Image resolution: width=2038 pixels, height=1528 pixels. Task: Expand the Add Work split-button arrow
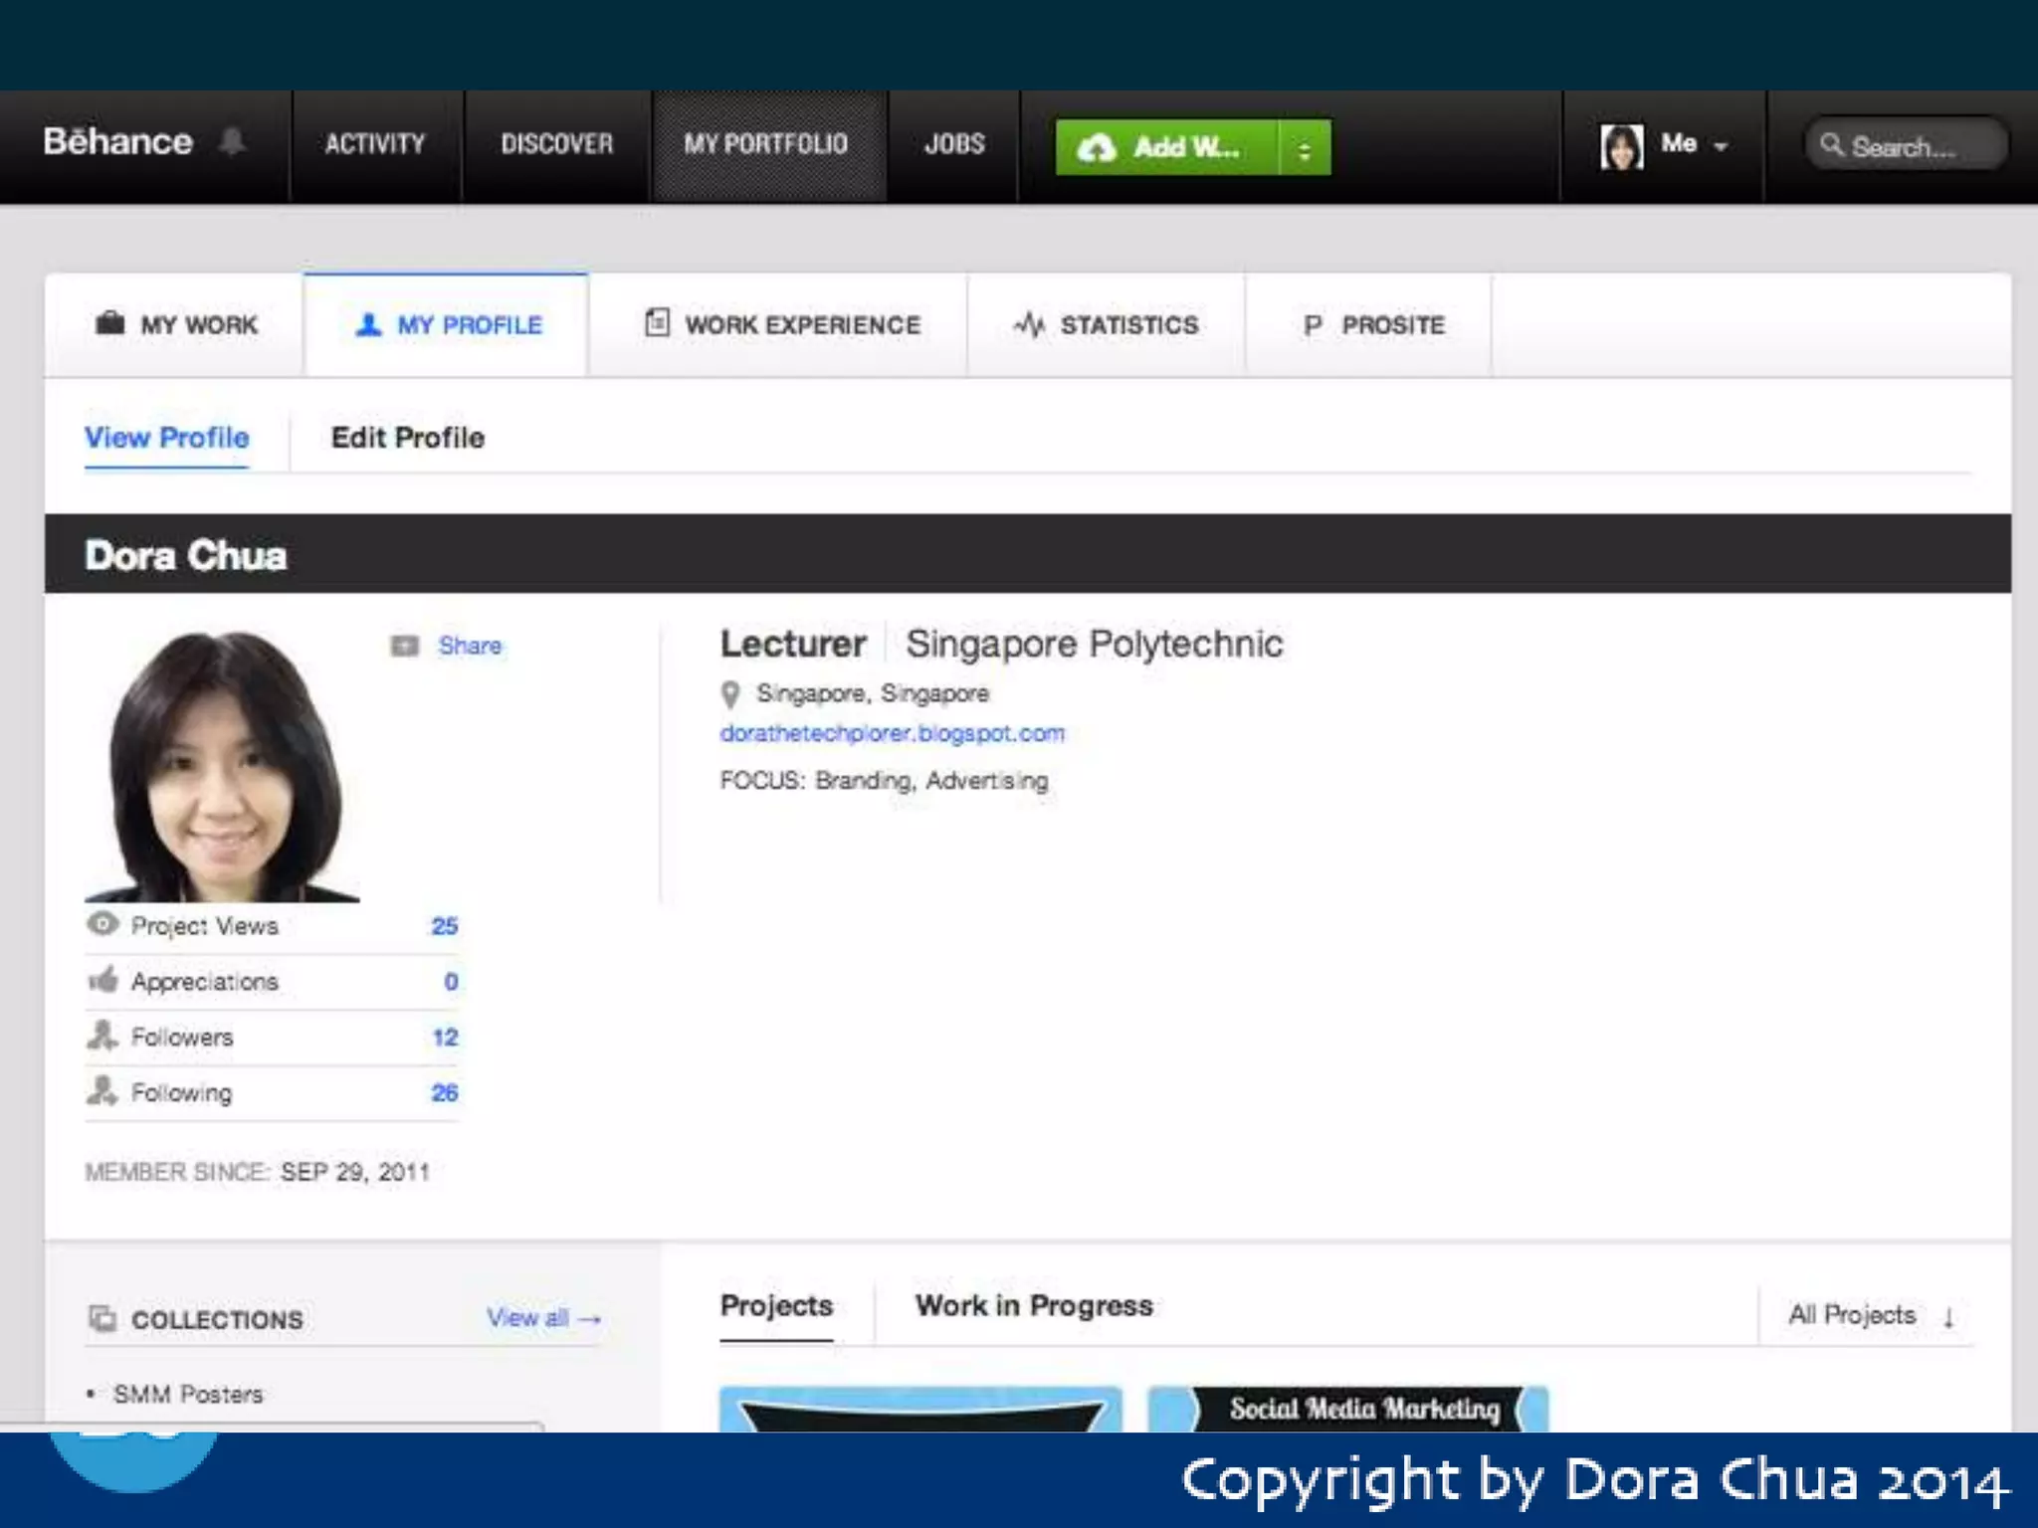[x=1304, y=148]
